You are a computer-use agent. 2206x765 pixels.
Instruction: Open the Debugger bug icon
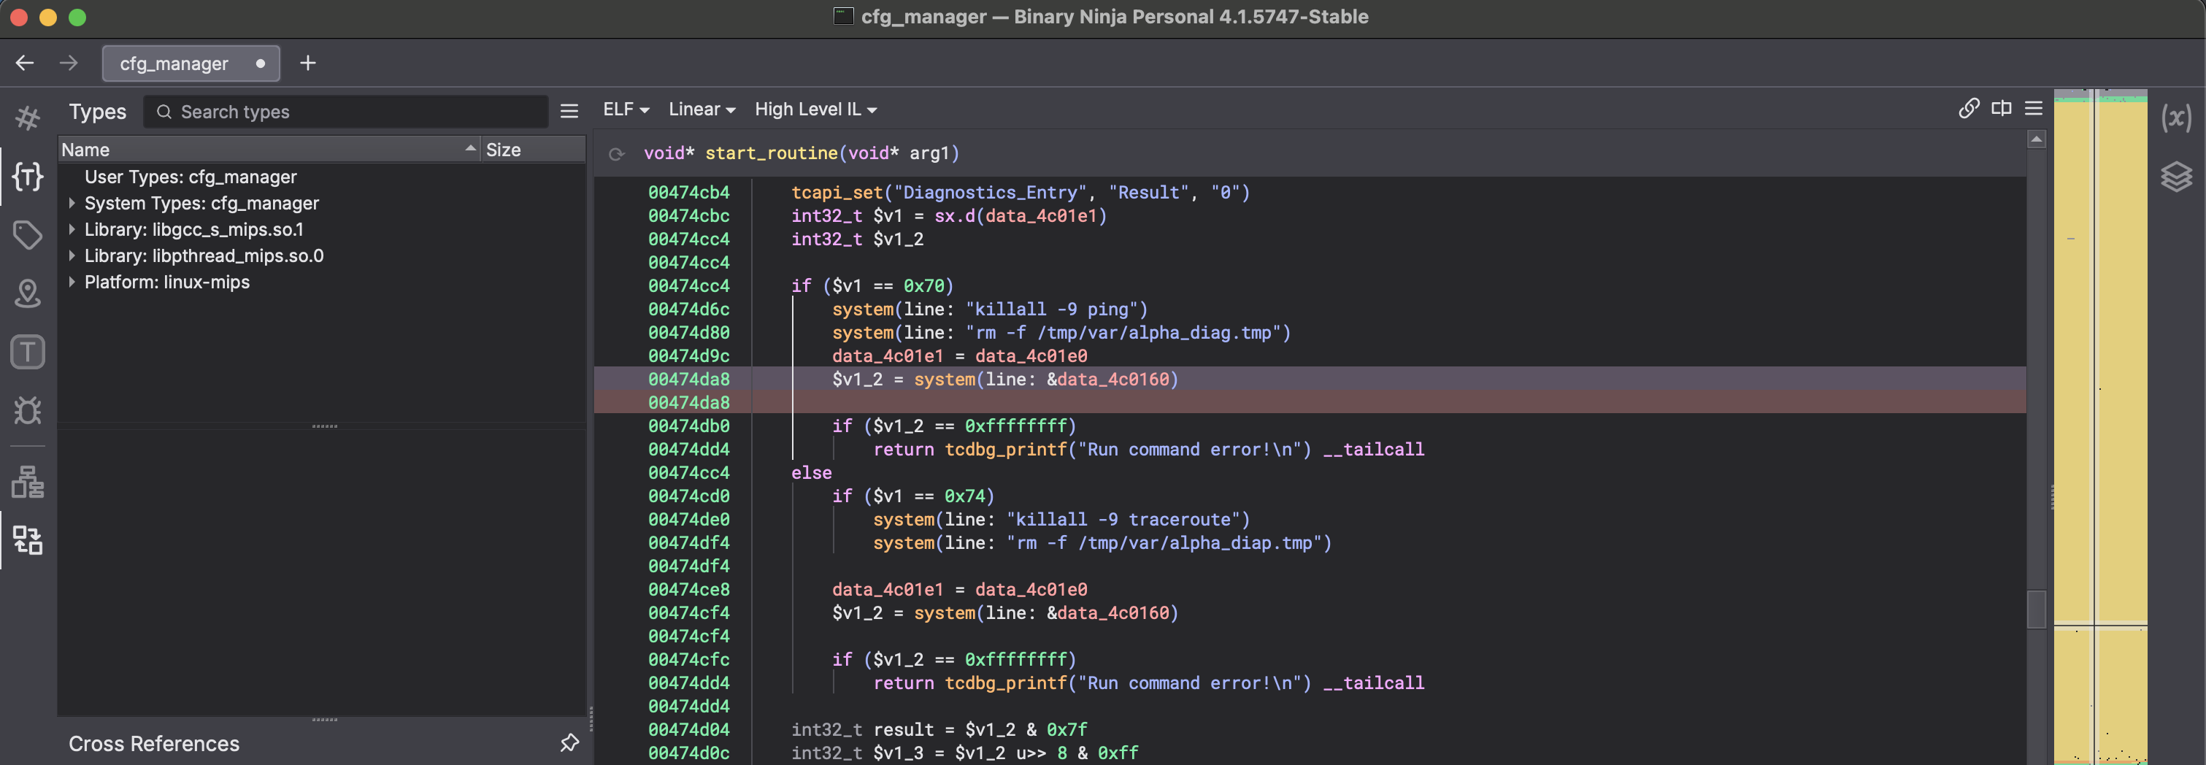(28, 410)
